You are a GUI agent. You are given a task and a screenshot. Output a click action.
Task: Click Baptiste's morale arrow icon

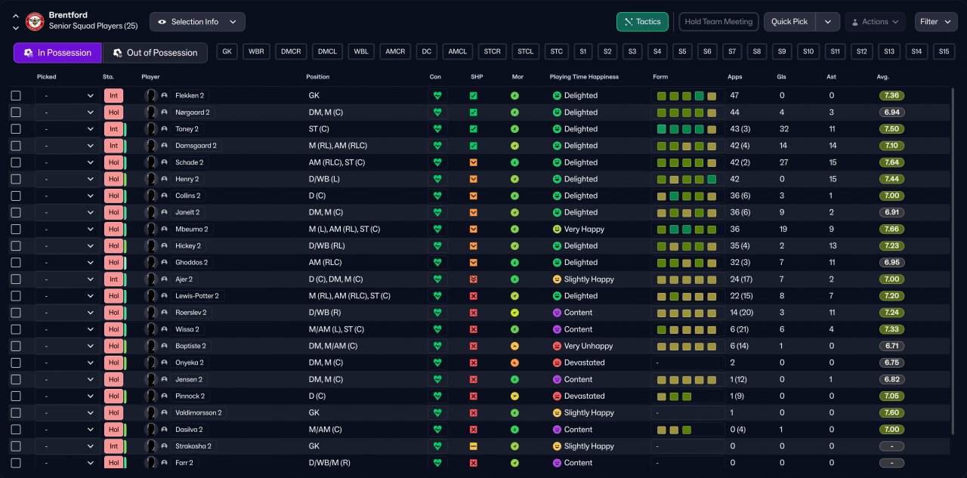pos(514,346)
